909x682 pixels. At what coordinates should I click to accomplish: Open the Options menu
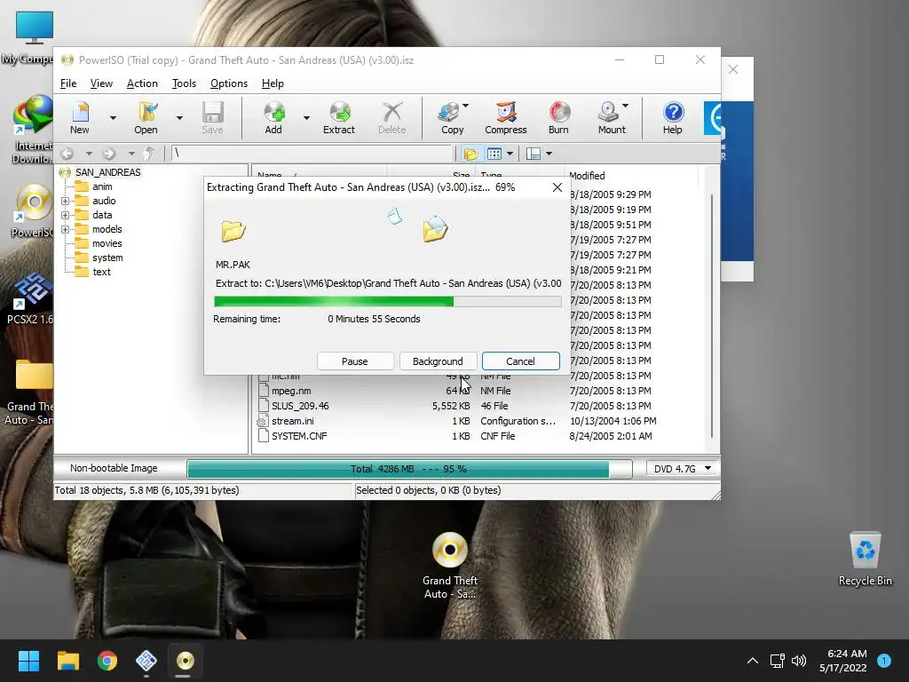229,83
